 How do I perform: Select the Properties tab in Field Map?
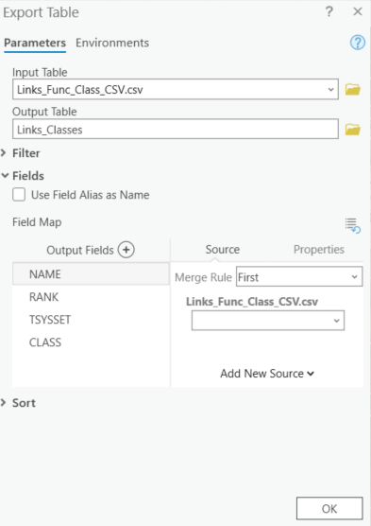319,250
